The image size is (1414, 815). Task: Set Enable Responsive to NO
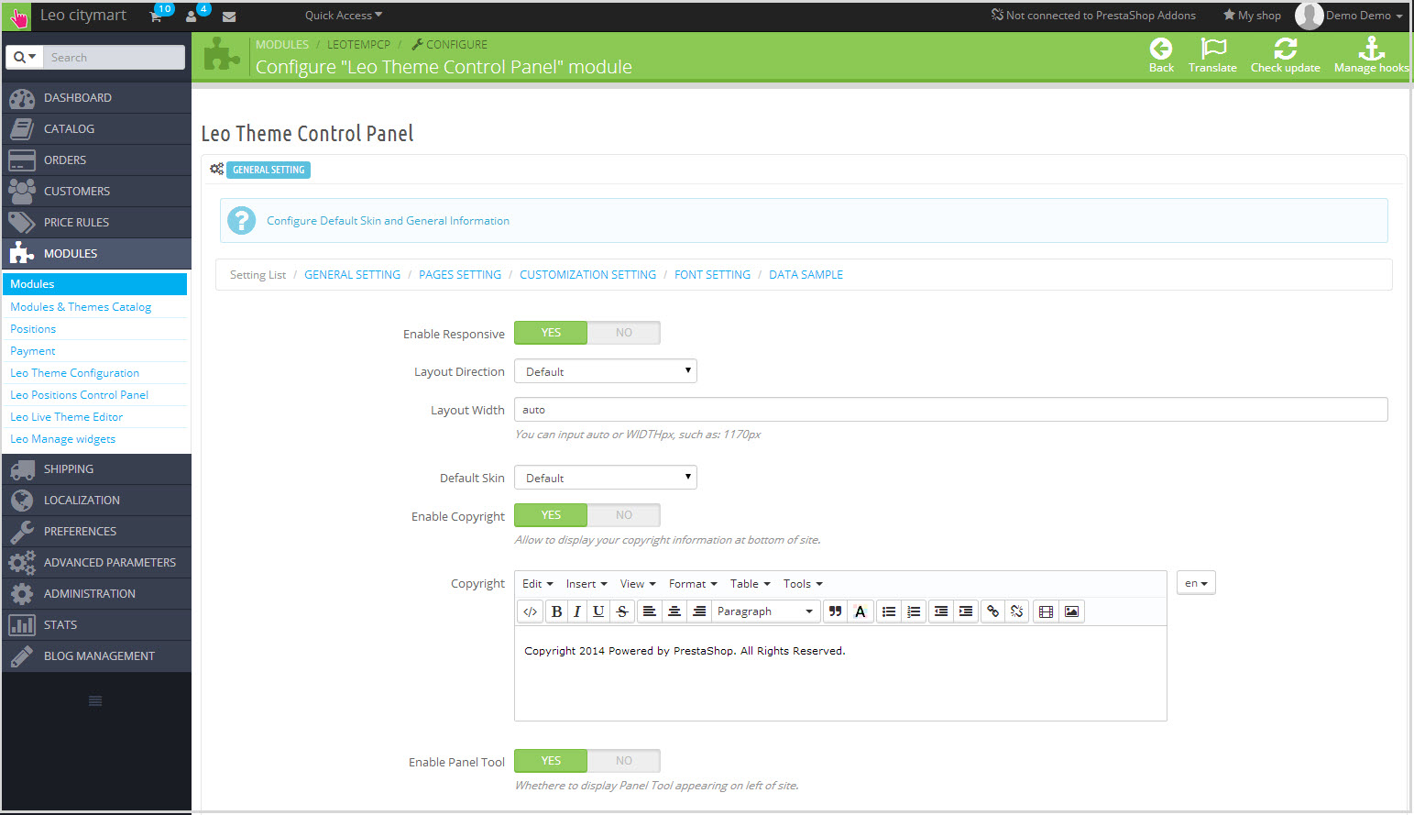[624, 333]
